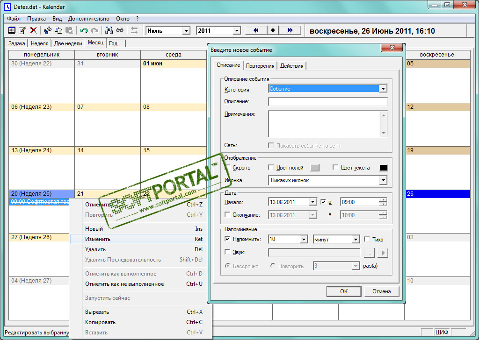Open the 'Категория' dropdown

(383, 89)
